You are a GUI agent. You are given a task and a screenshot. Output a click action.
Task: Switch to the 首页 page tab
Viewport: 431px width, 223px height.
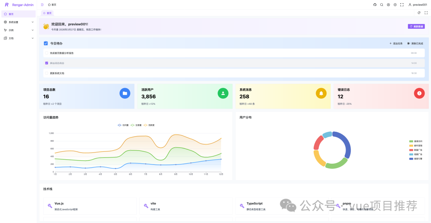[x=47, y=13]
